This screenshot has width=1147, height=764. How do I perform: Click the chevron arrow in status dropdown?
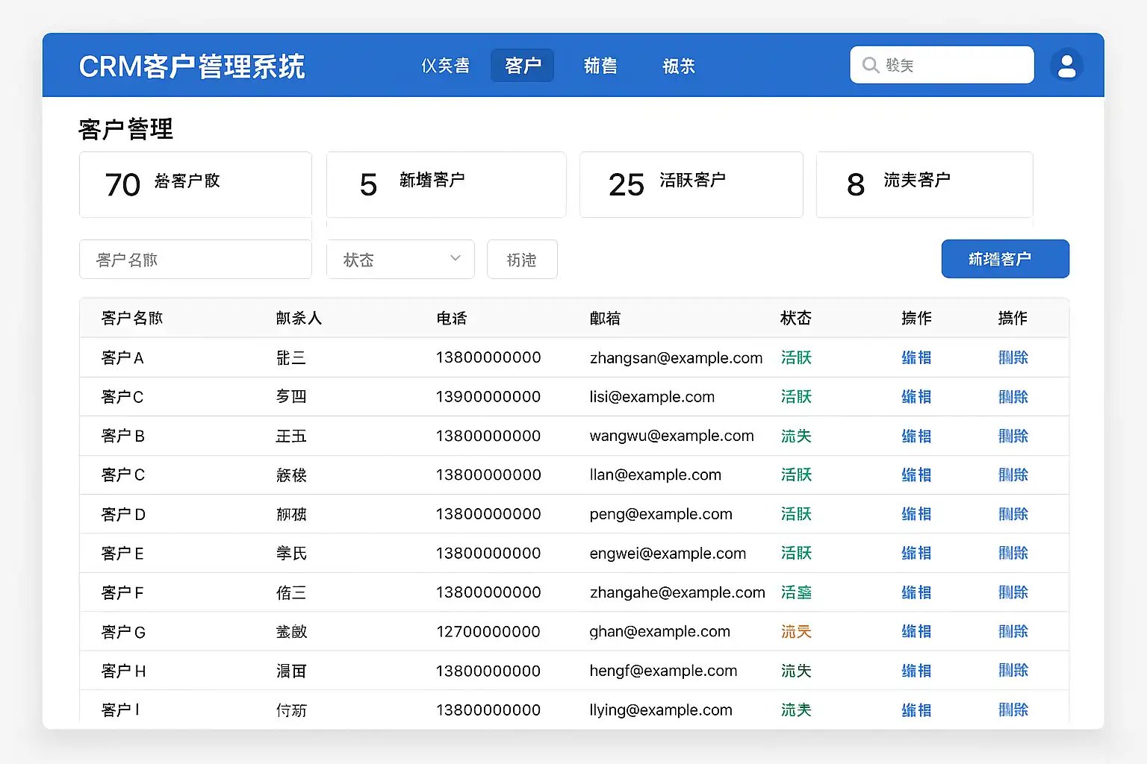coord(455,259)
